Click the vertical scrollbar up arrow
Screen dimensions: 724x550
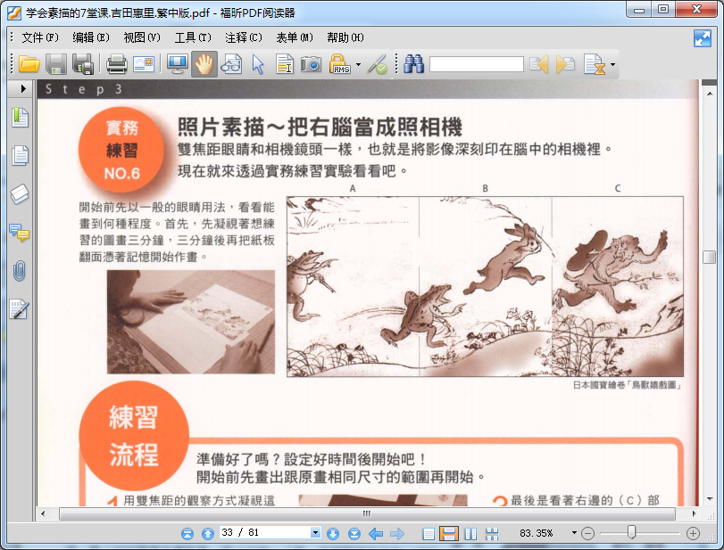[709, 94]
